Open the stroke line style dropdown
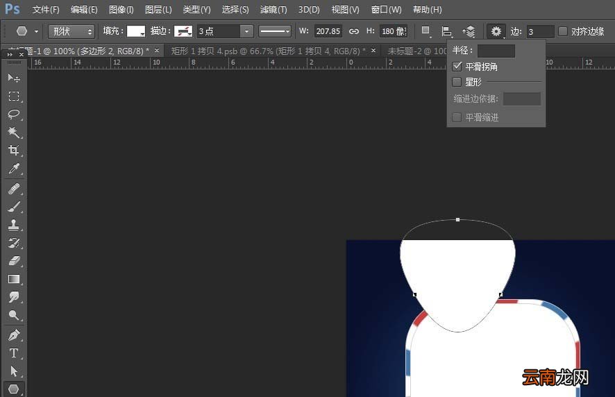Image resolution: width=615 pixels, height=397 pixels. click(x=275, y=31)
